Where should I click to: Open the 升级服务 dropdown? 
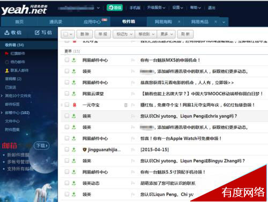tap(156, 8)
